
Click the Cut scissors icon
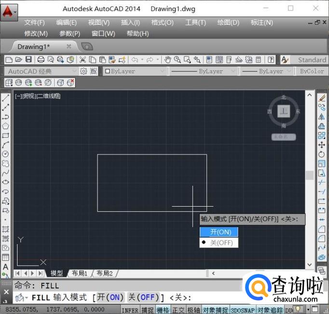coord(82,60)
